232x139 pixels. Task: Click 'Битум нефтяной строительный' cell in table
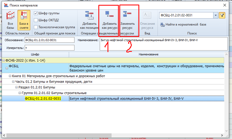click(x=147, y=99)
